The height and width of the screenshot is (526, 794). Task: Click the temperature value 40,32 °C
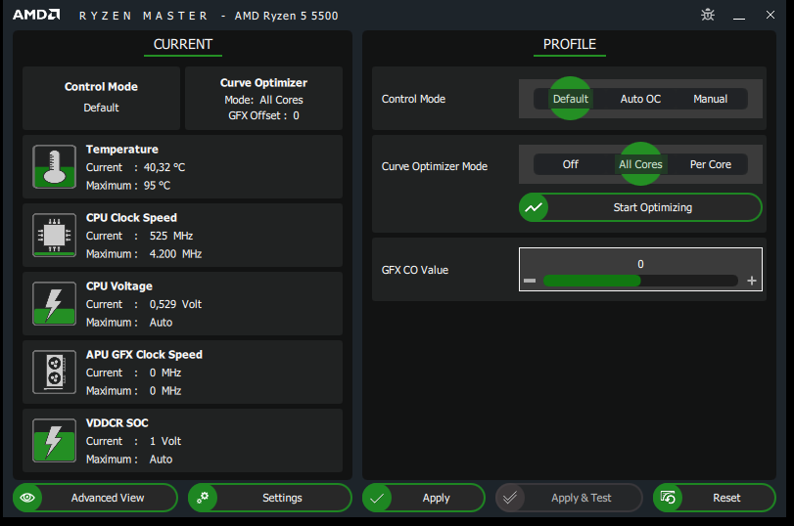pos(164,167)
